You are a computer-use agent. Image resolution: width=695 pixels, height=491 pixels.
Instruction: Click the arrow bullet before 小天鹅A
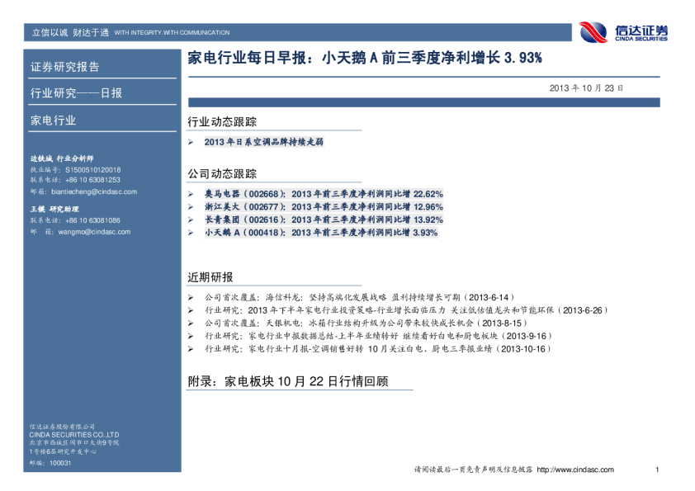(x=191, y=233)
